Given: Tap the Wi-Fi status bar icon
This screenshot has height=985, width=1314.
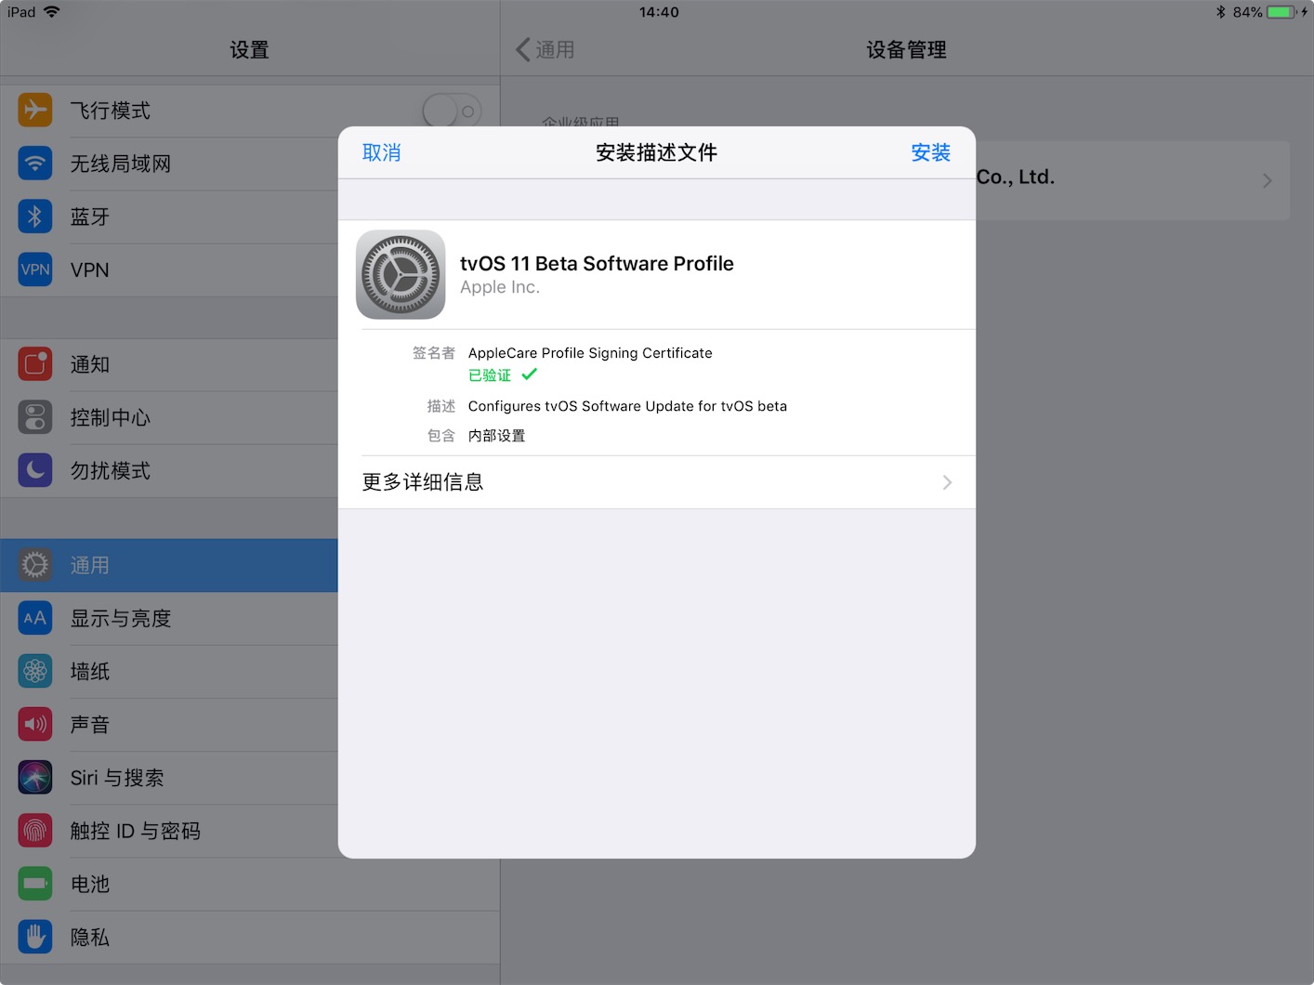Looking at the screenshot, I should [x=51, y=12].
